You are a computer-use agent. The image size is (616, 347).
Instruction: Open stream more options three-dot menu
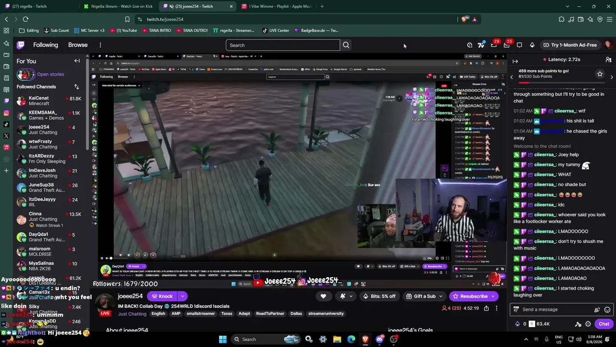tap(497, 308)
